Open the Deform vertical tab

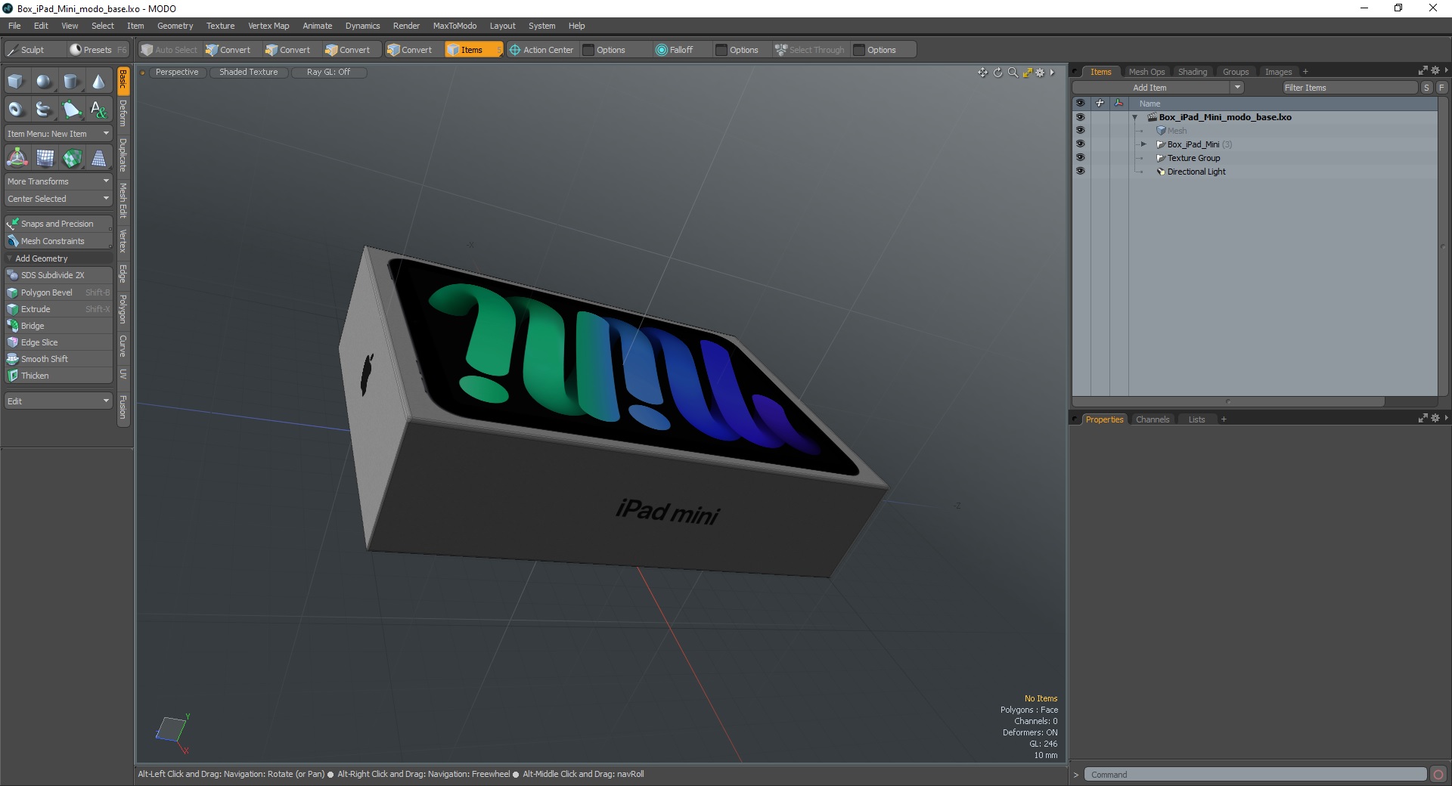click(123, 113)
